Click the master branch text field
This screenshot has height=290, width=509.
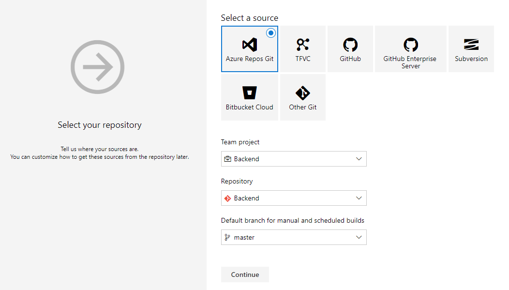coord(294,237)
